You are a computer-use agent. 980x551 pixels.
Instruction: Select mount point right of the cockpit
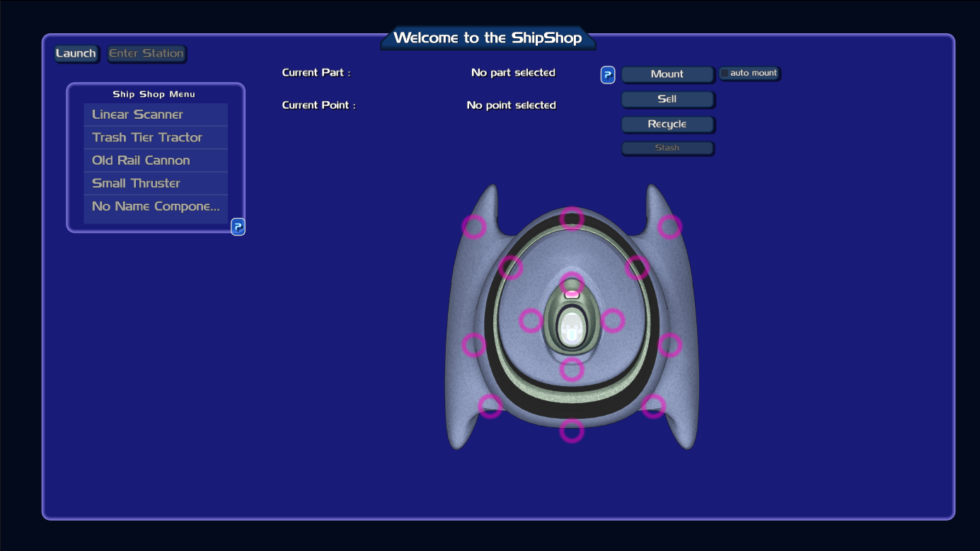pyautogui.click(x=613, y=320)
